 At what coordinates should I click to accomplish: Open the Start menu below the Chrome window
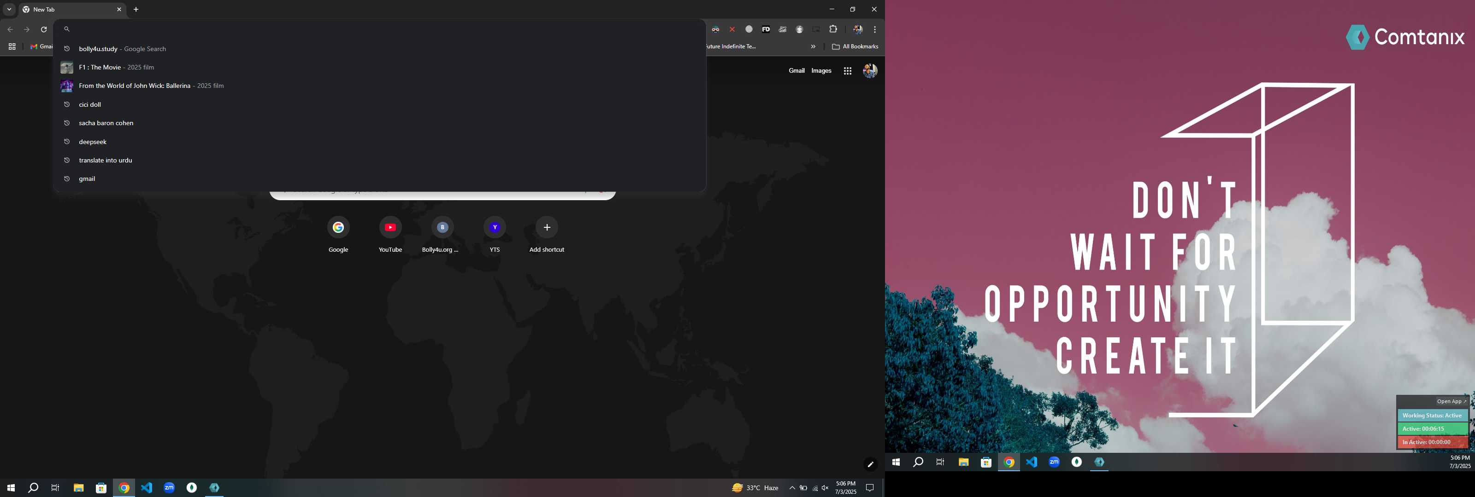click(11, 488)
